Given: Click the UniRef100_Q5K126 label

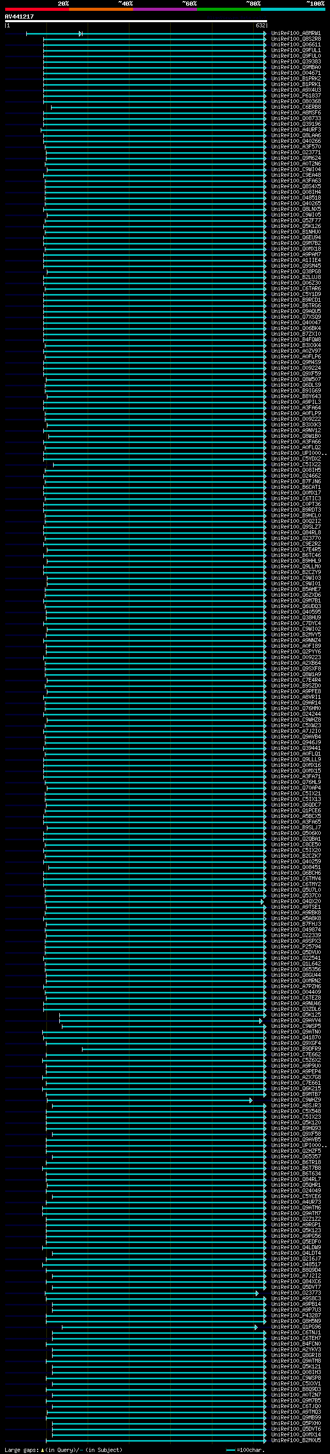Looking at the screenshot, I should (x=295, y=226).
